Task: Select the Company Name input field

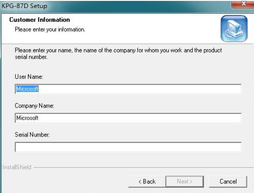Action: [x=128, y=118]
